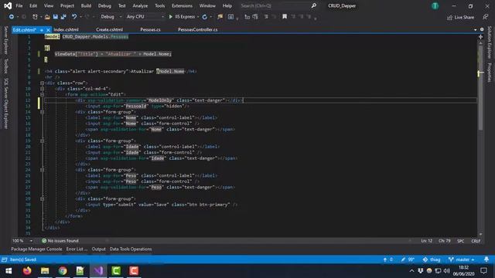
Task: Toggle the pin on the Edit.cshtml tab
Action: click(x=42, y=30)
